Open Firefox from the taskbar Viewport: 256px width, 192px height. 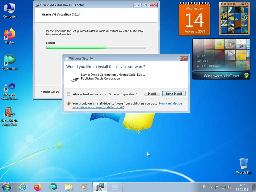point(37,187)
